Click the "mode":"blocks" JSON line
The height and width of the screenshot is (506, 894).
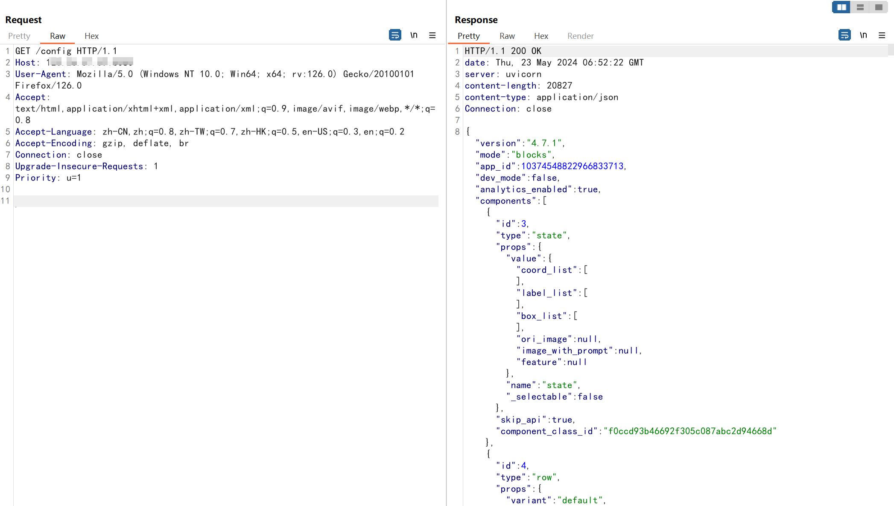click(x=515, y=155)
